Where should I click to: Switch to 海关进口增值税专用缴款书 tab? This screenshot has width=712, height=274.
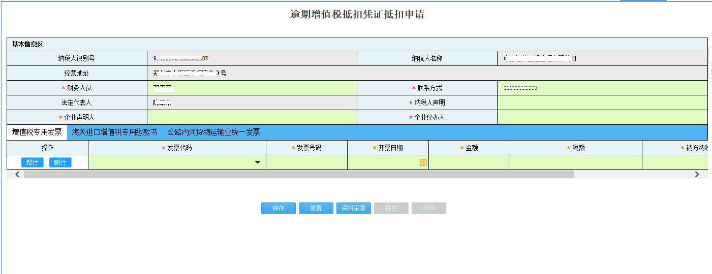114,132
